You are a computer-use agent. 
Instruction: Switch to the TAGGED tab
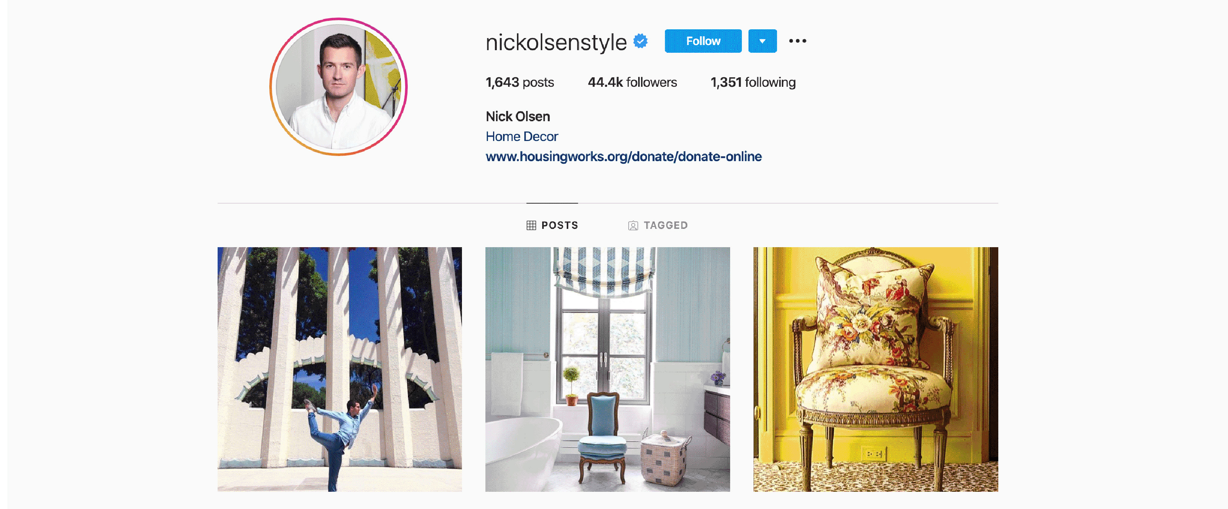pos(658,225)
